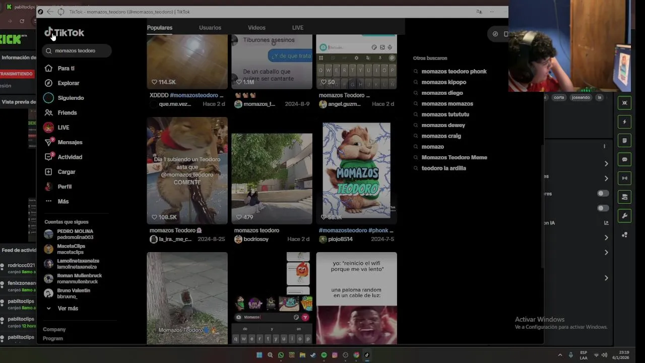
Task: Show hidden tray icons chevron
Action: click(x=559, y=355)
